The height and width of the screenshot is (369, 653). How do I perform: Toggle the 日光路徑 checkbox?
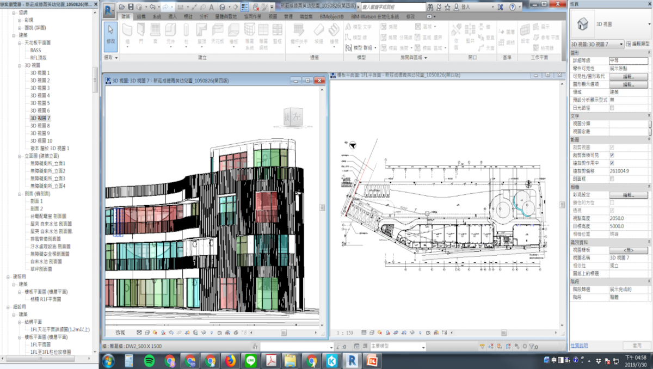click(612, 108)
